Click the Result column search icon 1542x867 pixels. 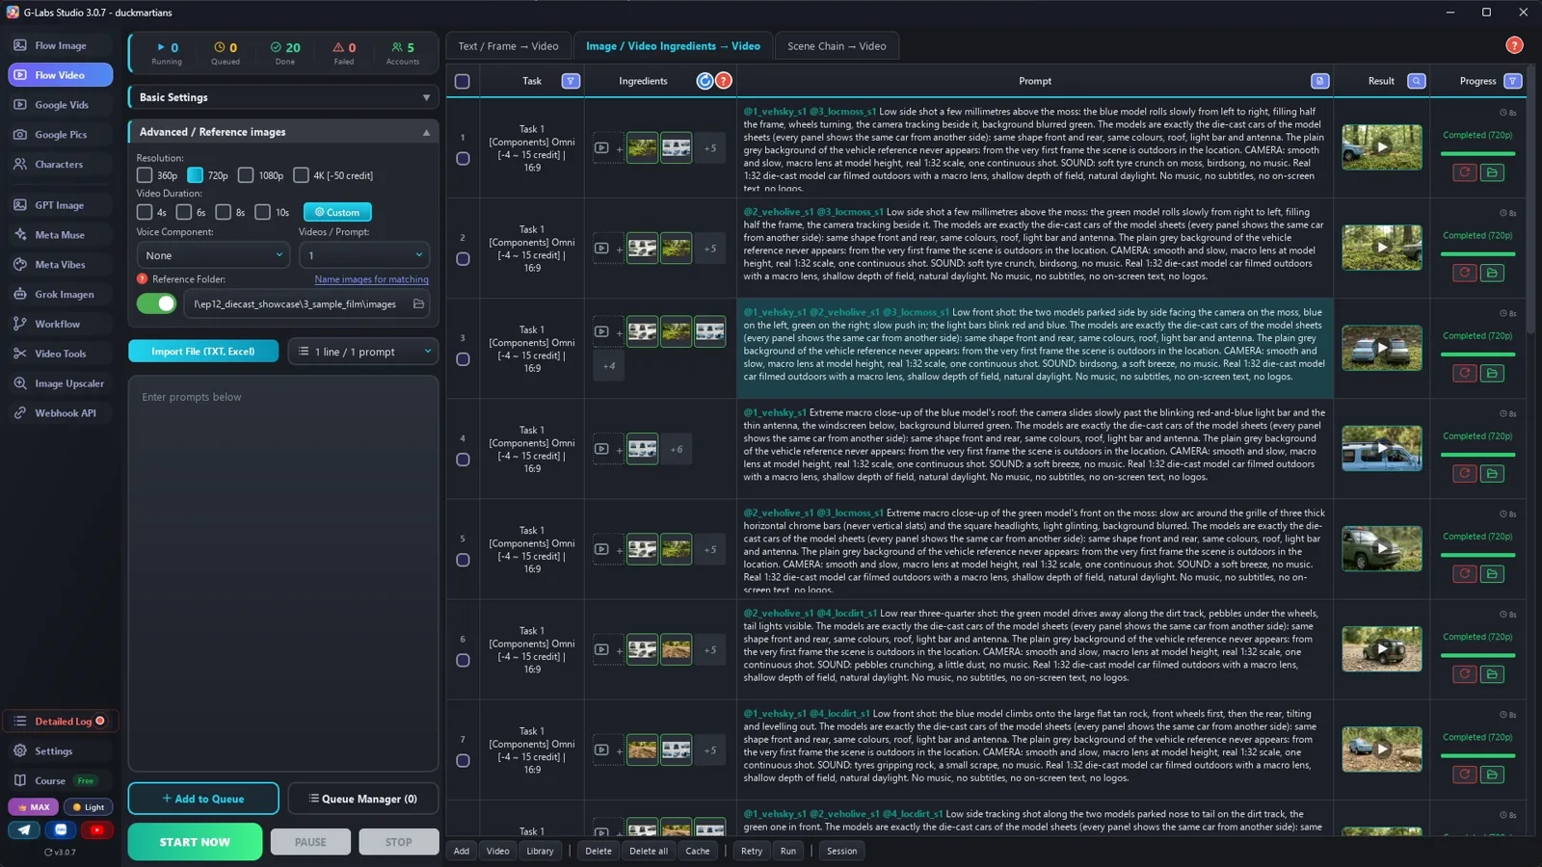(1416, 81)
